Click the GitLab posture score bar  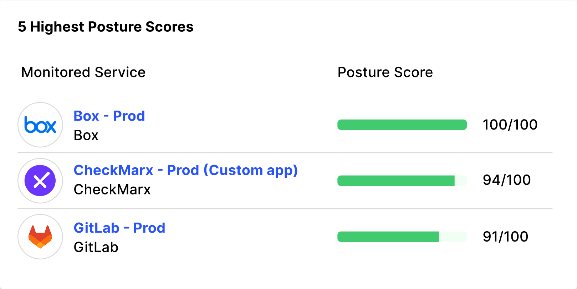pos(388,237)
